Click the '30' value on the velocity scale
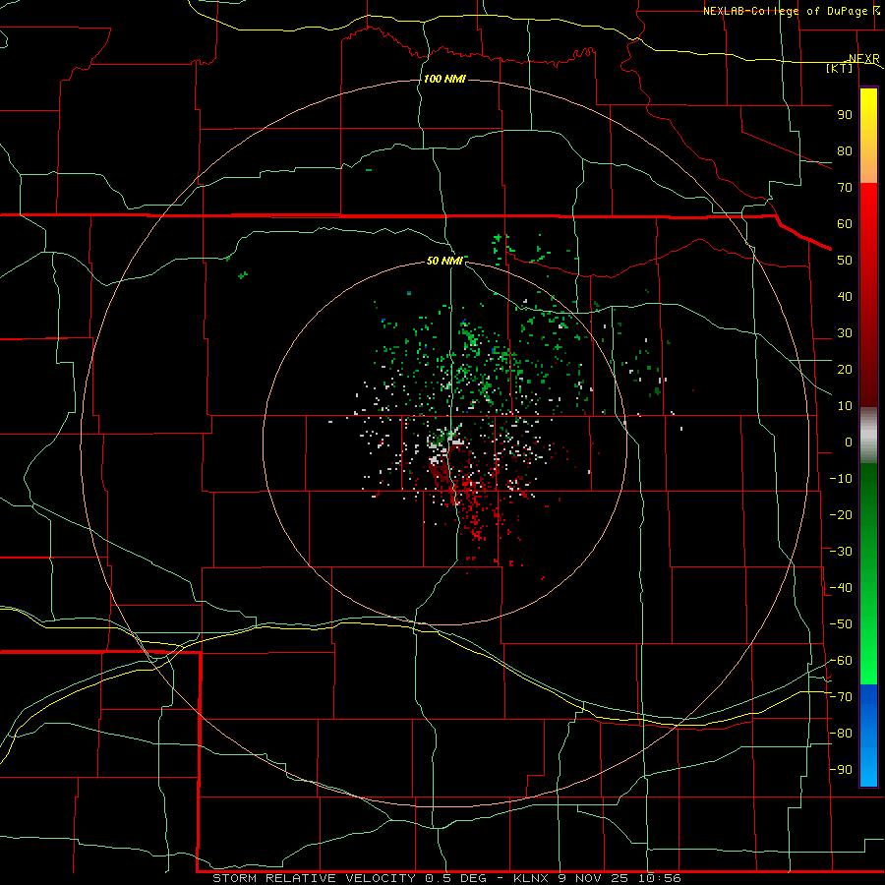The image size is (885, 885). pos(845,333)
